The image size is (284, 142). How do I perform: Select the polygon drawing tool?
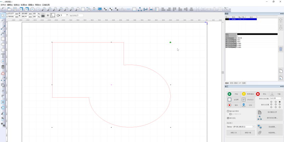(x=3, y=50)
